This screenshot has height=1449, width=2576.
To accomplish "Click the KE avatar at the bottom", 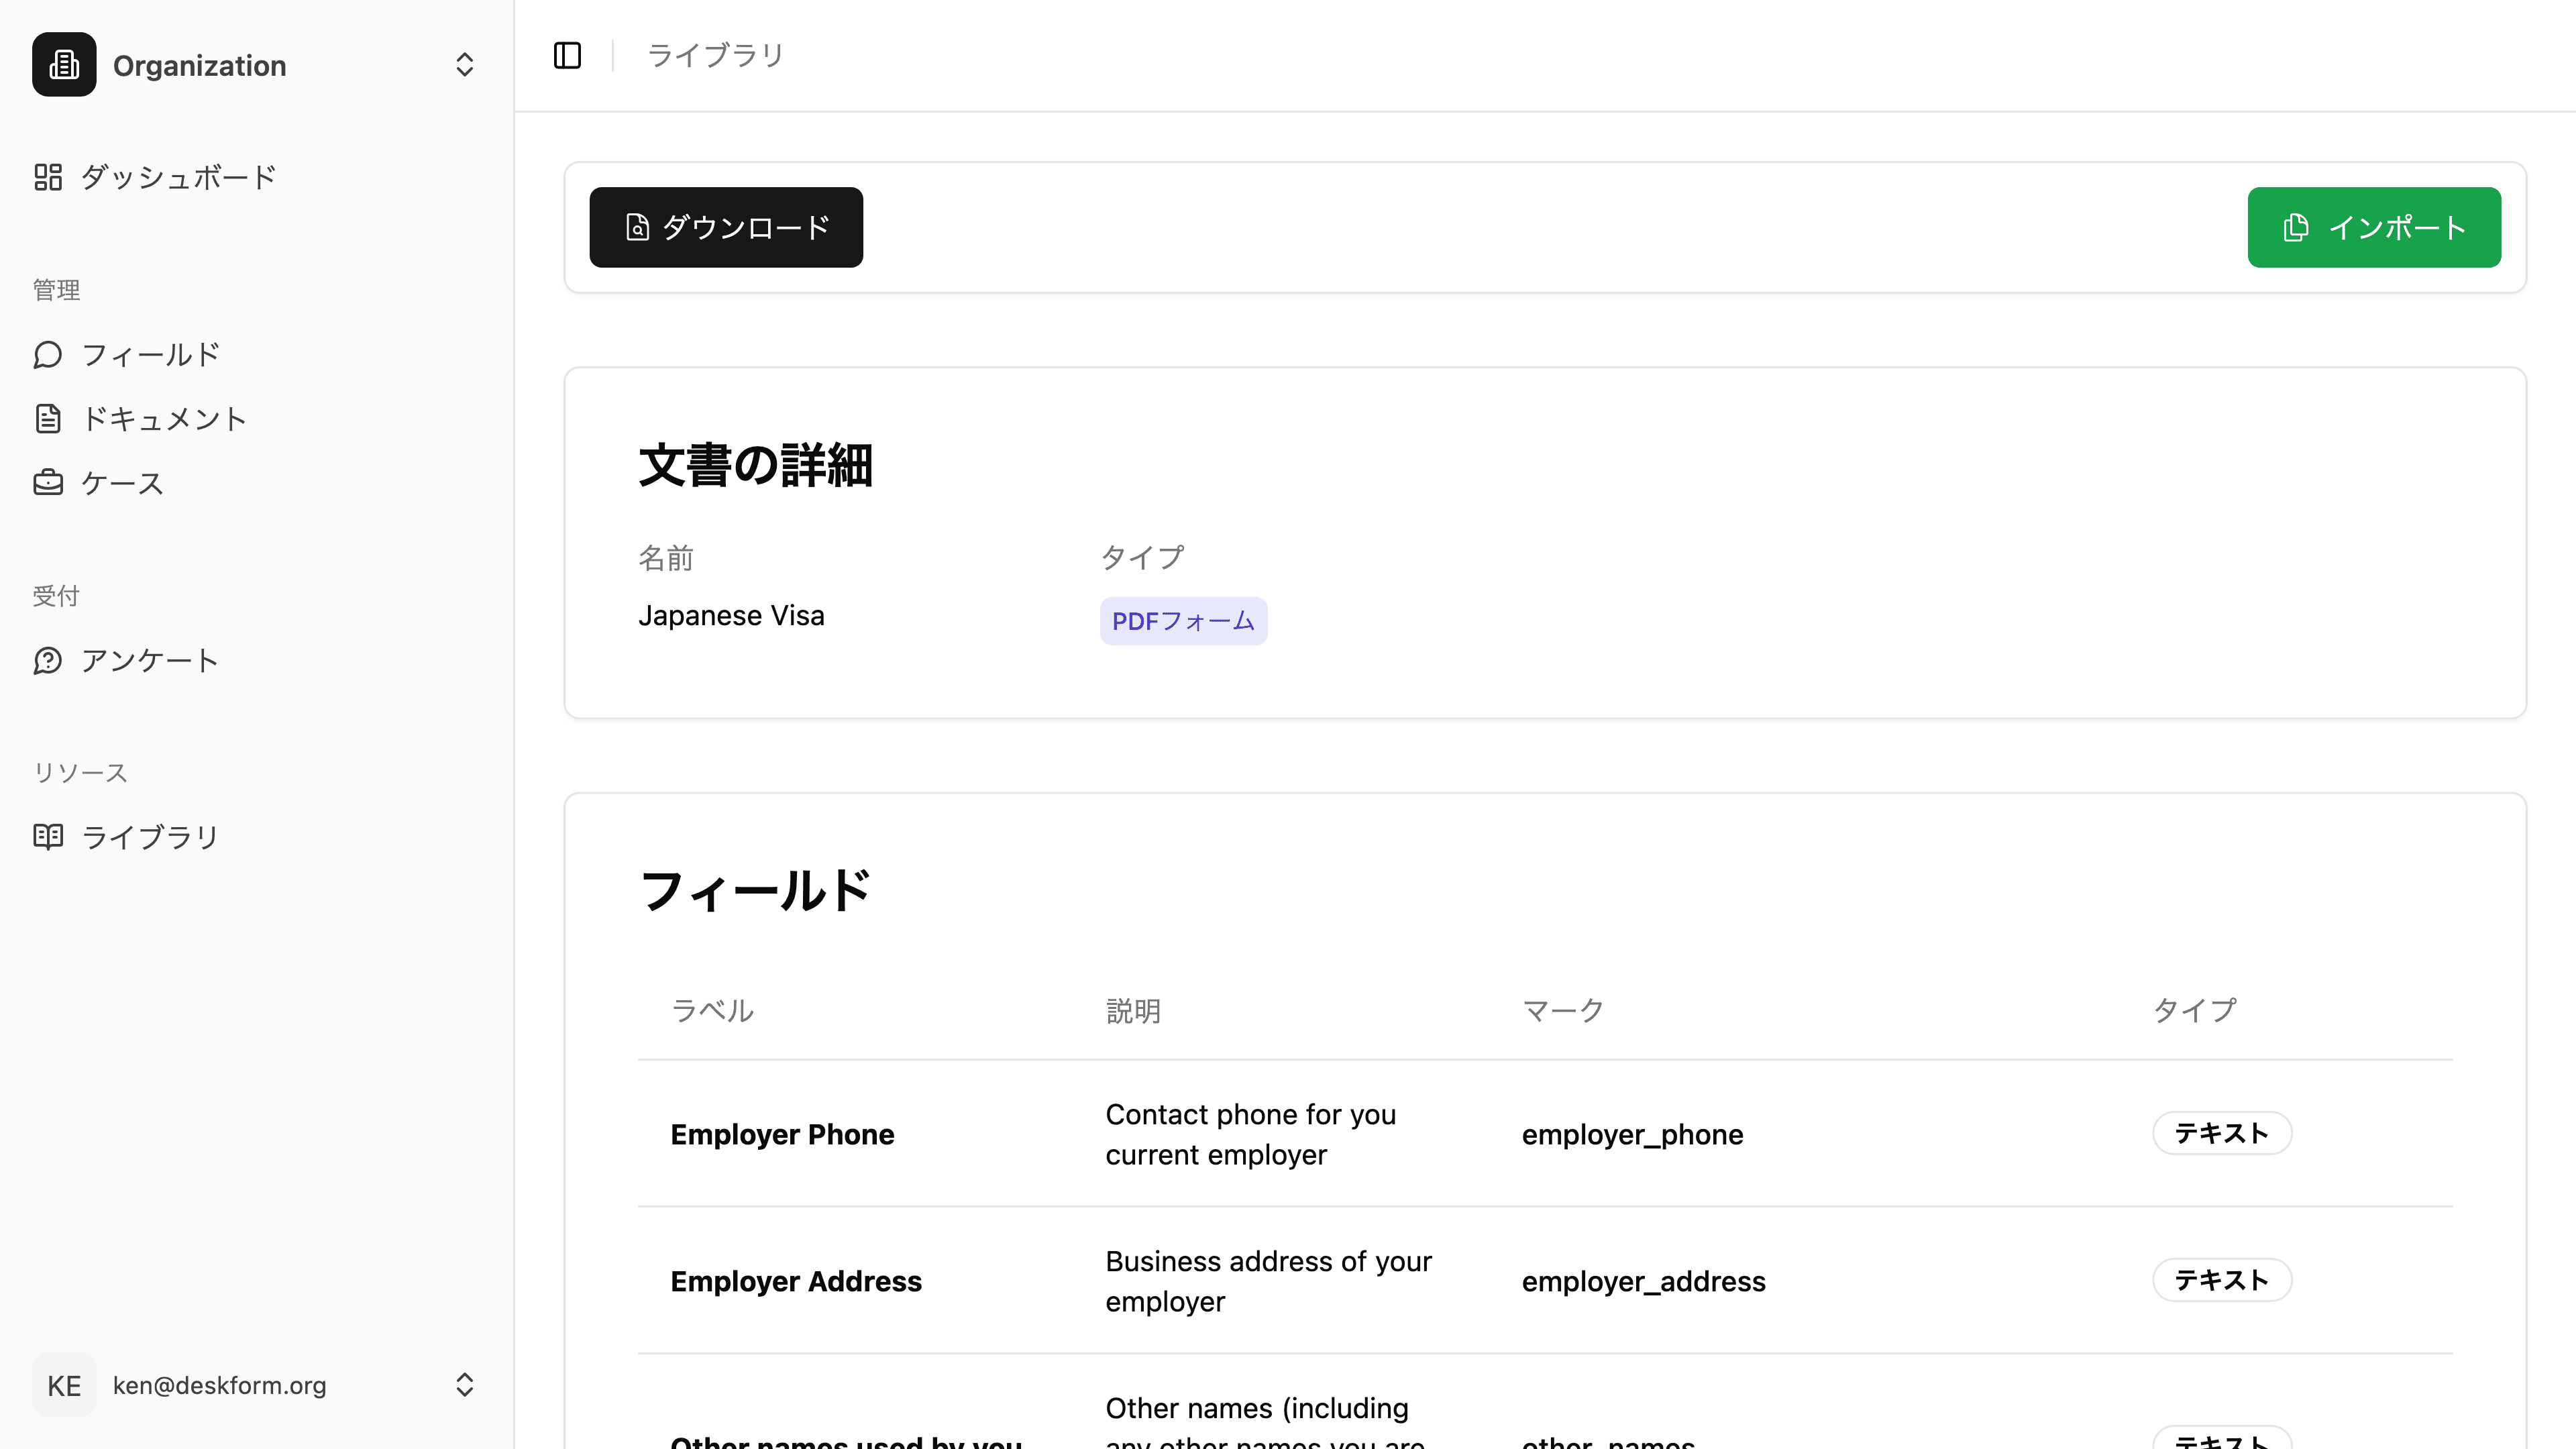I will 64,1385.
